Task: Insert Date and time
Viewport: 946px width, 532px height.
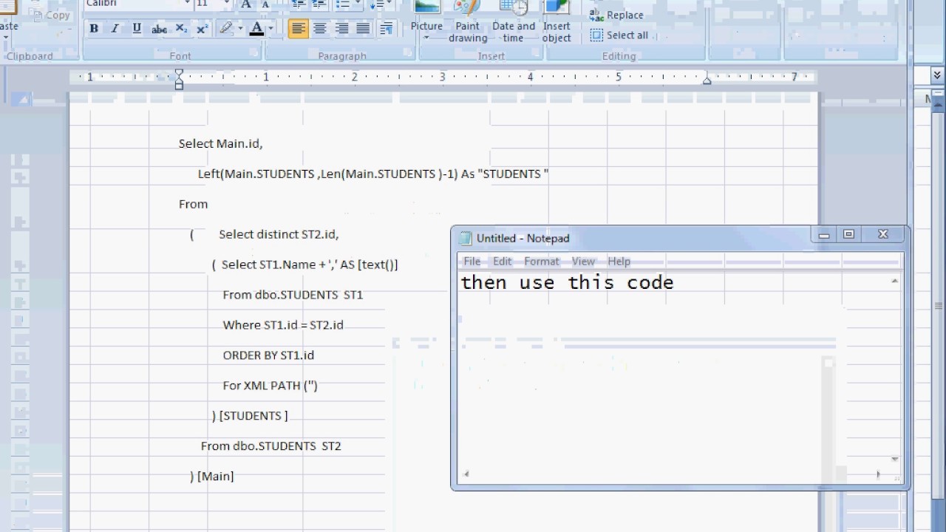Action: [x=513, y=21]
